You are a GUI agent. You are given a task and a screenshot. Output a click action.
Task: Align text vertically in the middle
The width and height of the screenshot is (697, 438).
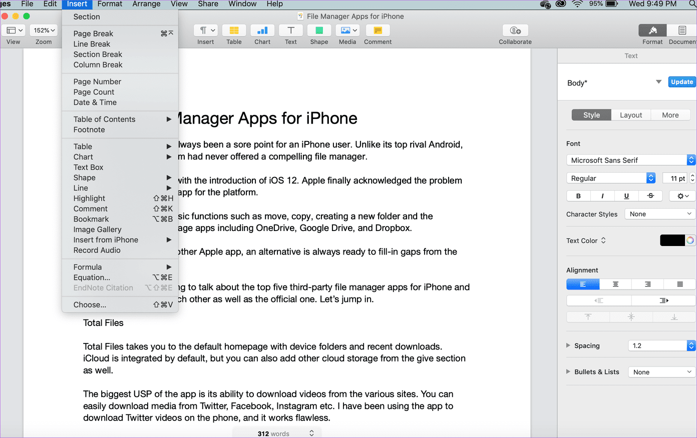631,317
